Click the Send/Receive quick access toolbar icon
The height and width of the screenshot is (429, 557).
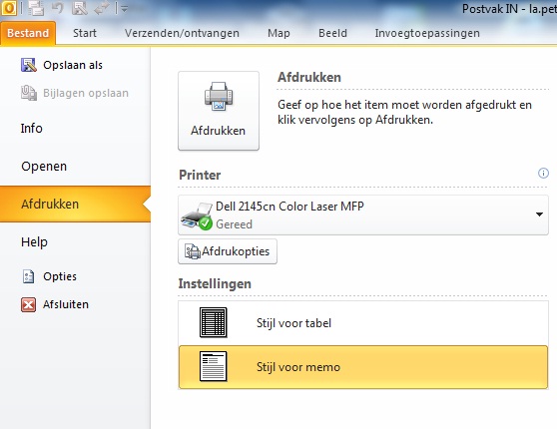[x=36, y=9]
